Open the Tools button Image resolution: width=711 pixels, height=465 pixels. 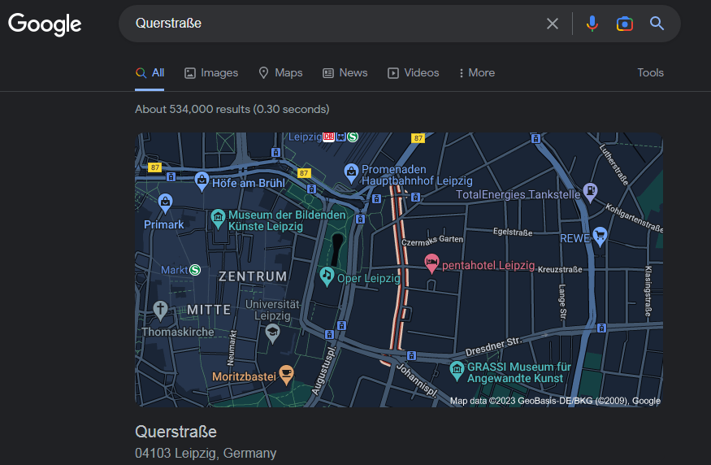coord(650,73)
